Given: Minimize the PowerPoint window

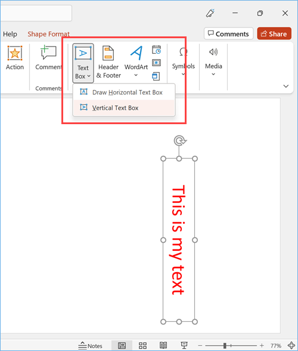Looking at the screenshot, I should point(235,13).
